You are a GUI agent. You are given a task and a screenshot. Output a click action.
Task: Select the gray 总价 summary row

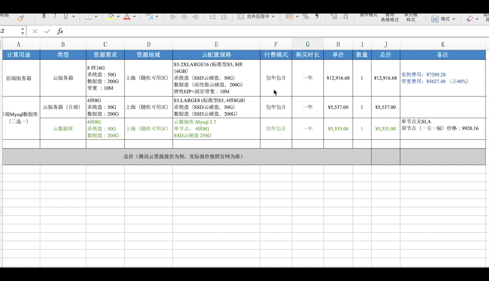point(187,157)
